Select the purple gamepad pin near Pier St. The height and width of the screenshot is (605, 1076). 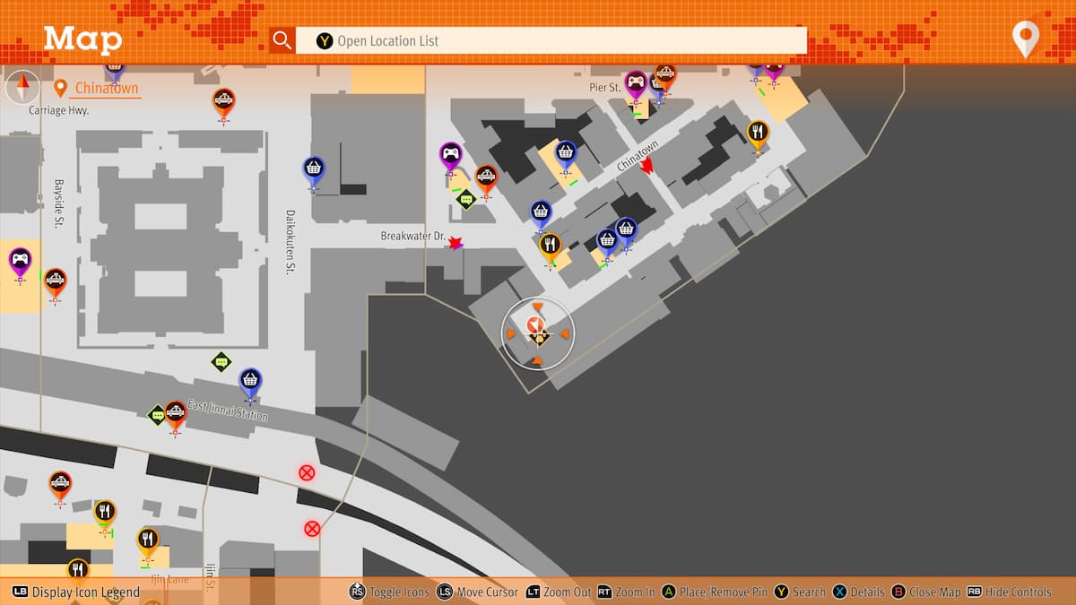click(x=636, y=84)
